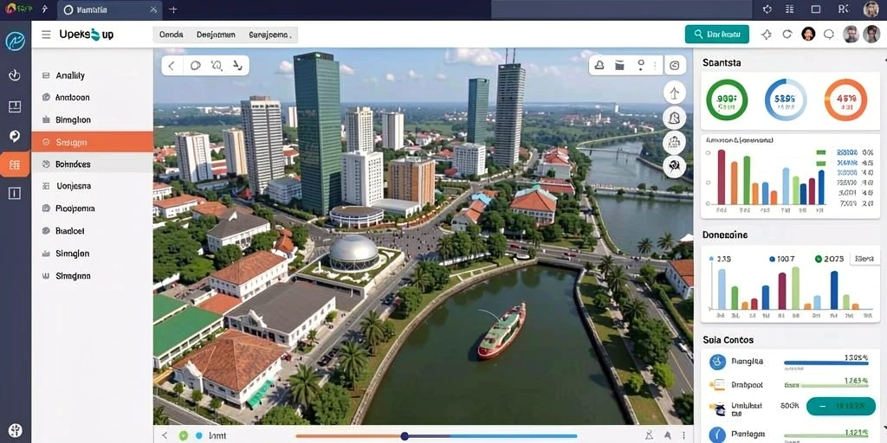Click the green shield icon below the map
The height and width of the screenshot is (443, 887).
tap(183, 436)
